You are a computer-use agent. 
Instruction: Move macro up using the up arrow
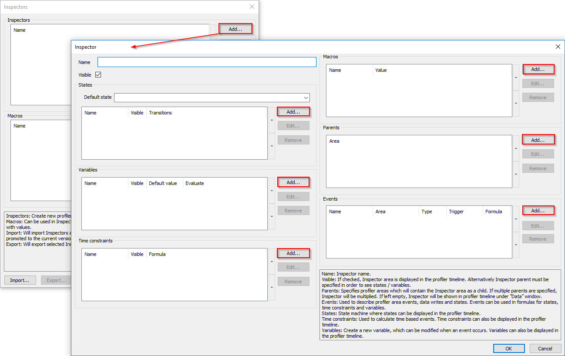coord(516,77)
